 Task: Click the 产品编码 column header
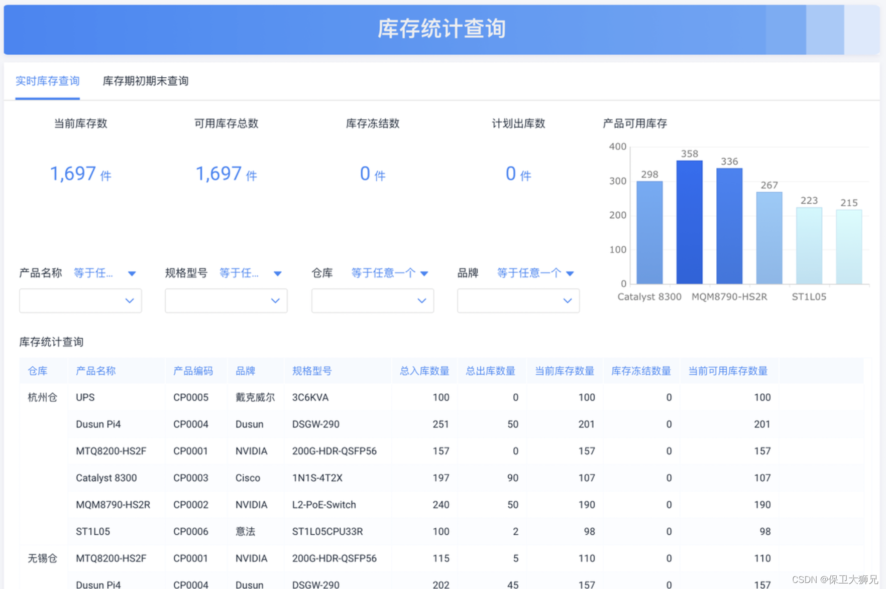[x=193, y=371]
